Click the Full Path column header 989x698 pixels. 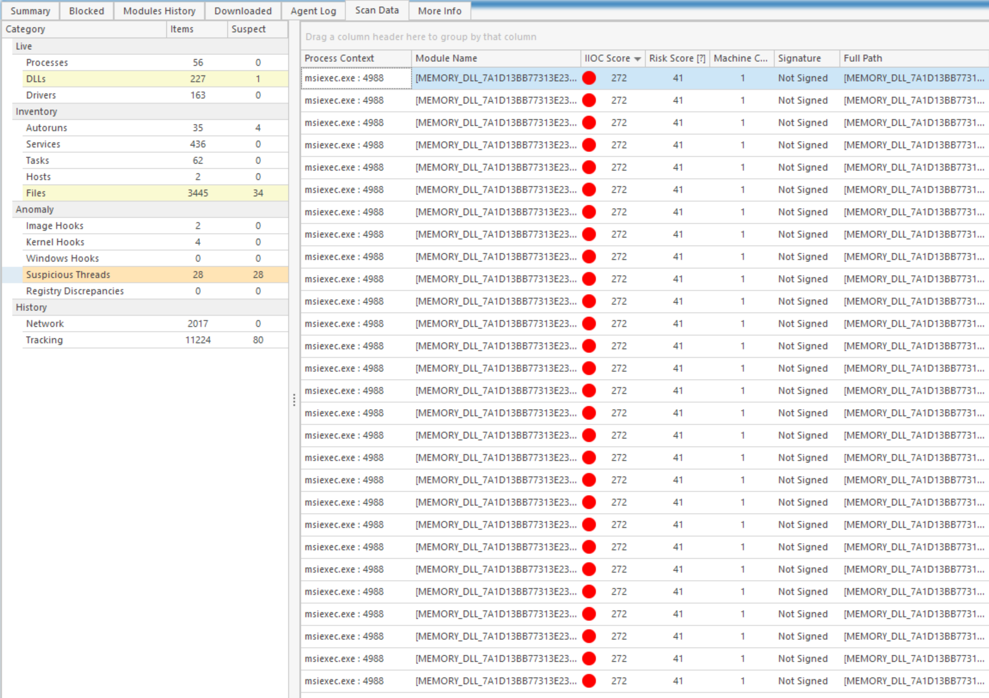(x=862, y=58)
